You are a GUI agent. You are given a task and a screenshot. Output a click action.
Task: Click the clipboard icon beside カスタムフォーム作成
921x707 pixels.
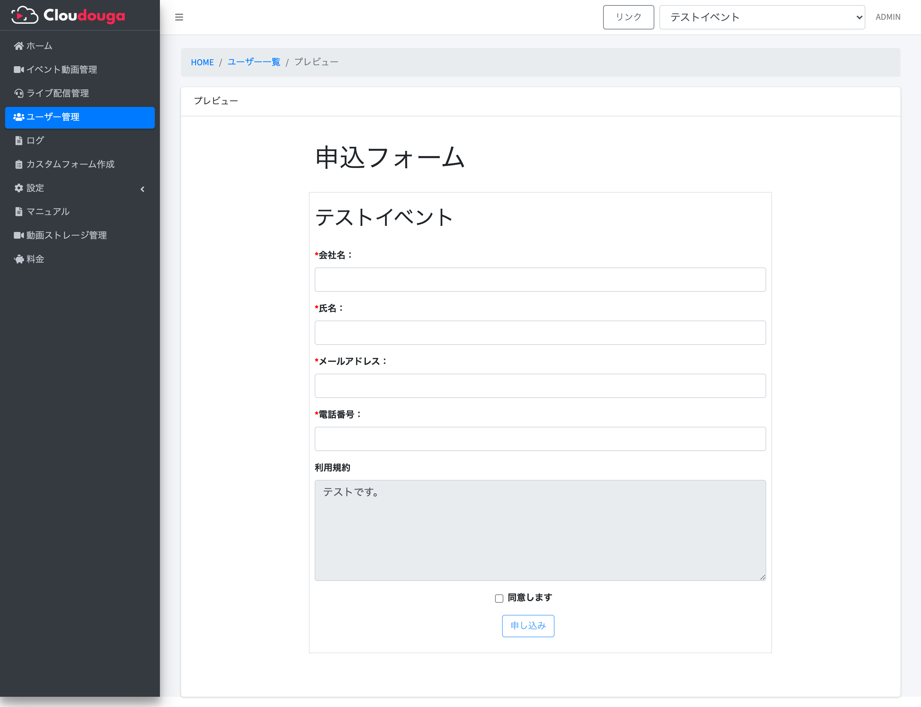point(19,164)
